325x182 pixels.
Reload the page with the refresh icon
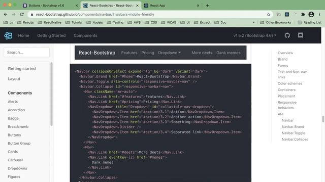[22, 15]
